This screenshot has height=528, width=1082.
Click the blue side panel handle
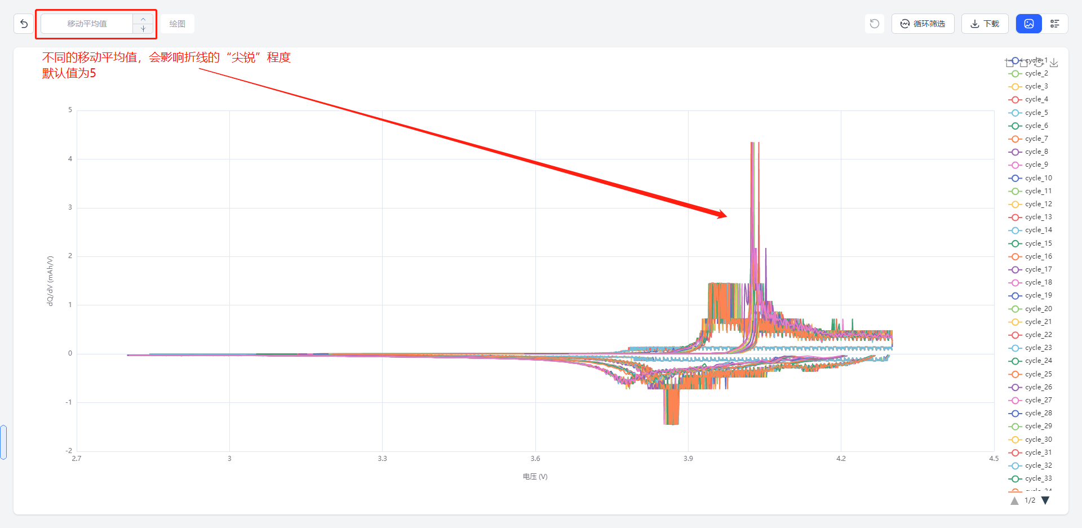click(x=3, y=442)
